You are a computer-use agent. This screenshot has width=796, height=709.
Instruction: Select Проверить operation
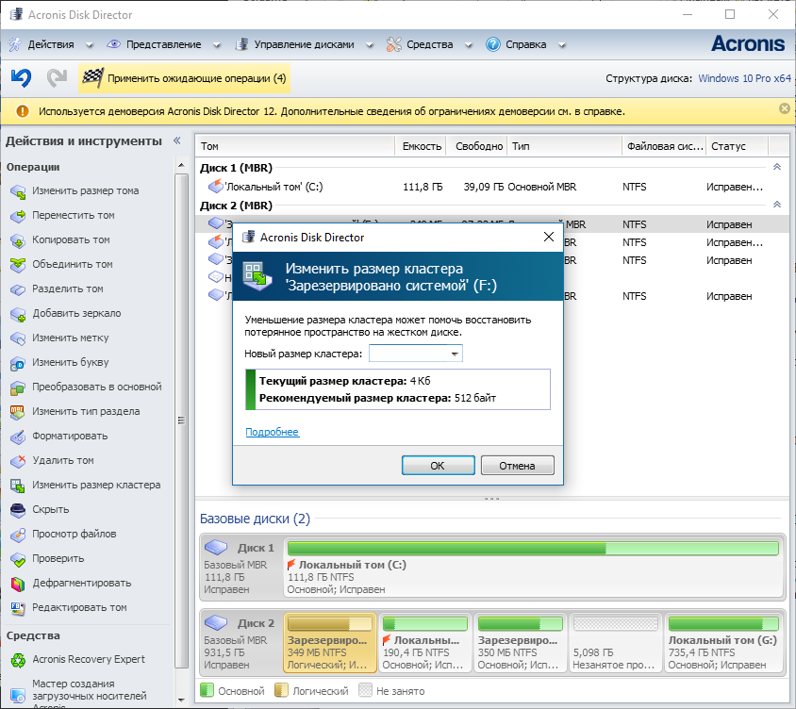pos(58,558)
